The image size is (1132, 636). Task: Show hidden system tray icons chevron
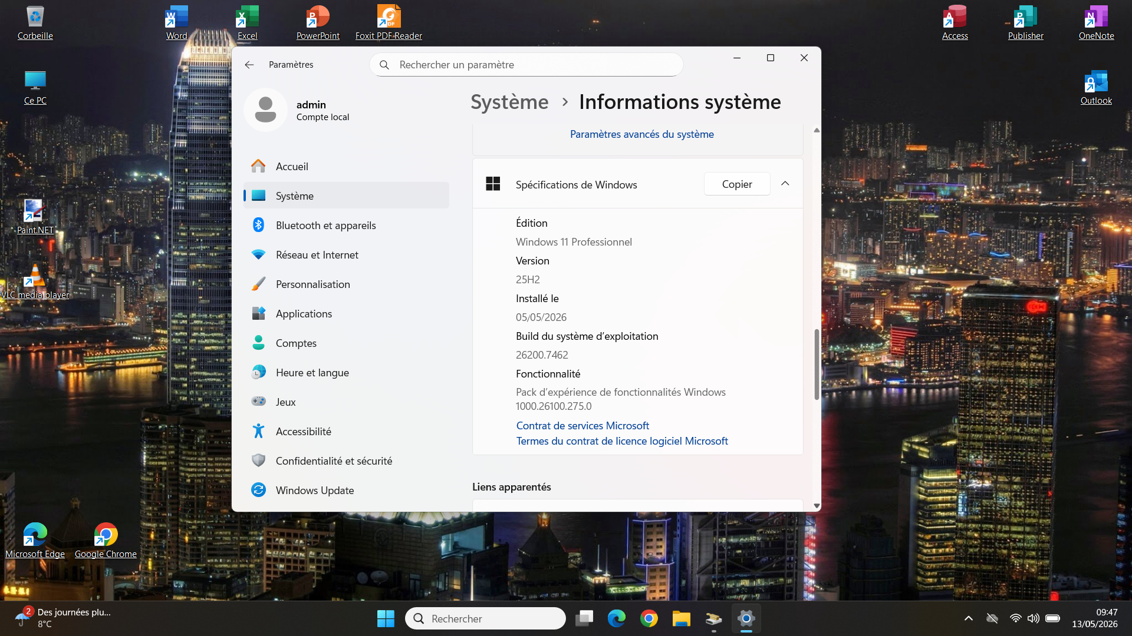click(x=968, y=618)
